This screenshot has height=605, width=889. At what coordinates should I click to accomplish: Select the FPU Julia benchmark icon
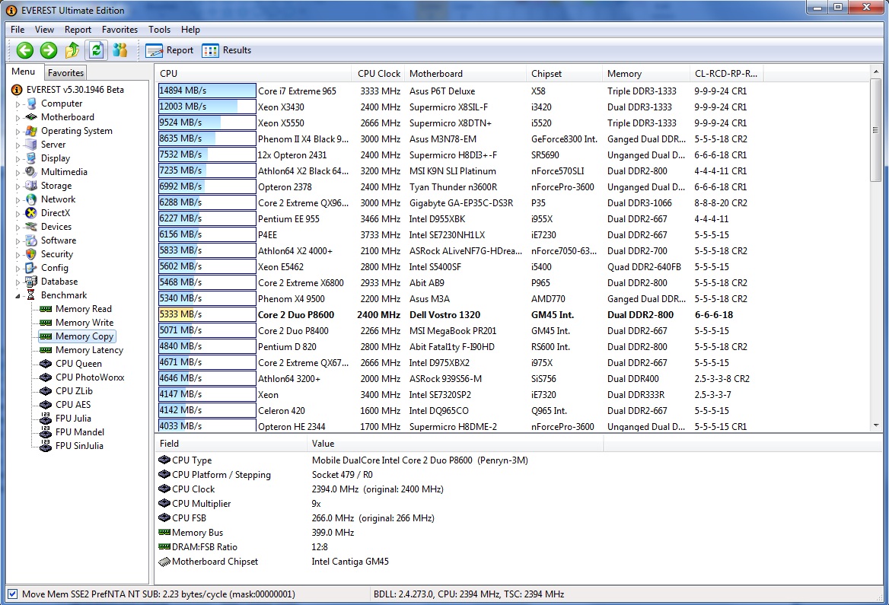click(x=46, y=419)
